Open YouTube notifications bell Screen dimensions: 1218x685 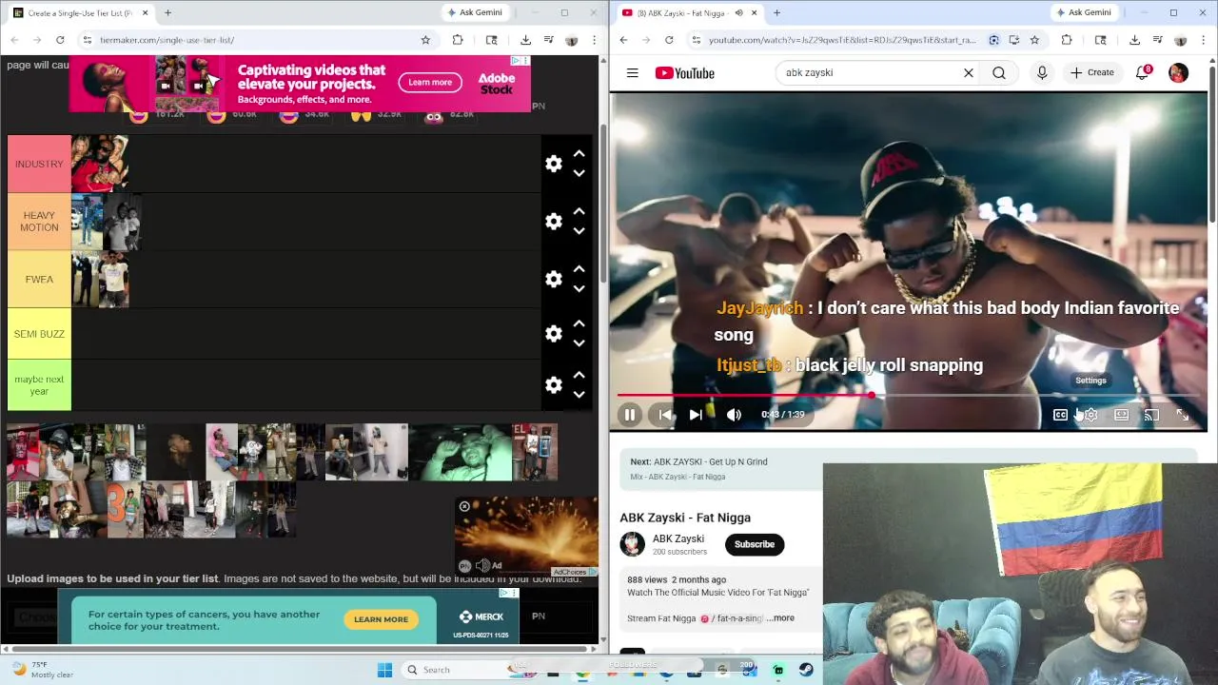click(x=1143, y=72)
